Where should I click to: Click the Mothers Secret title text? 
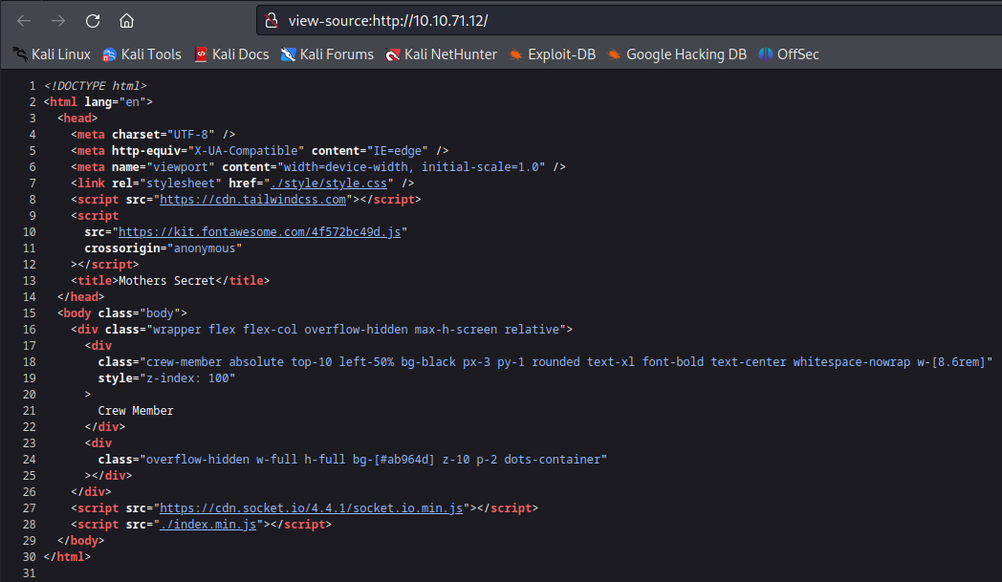(171, 280)
